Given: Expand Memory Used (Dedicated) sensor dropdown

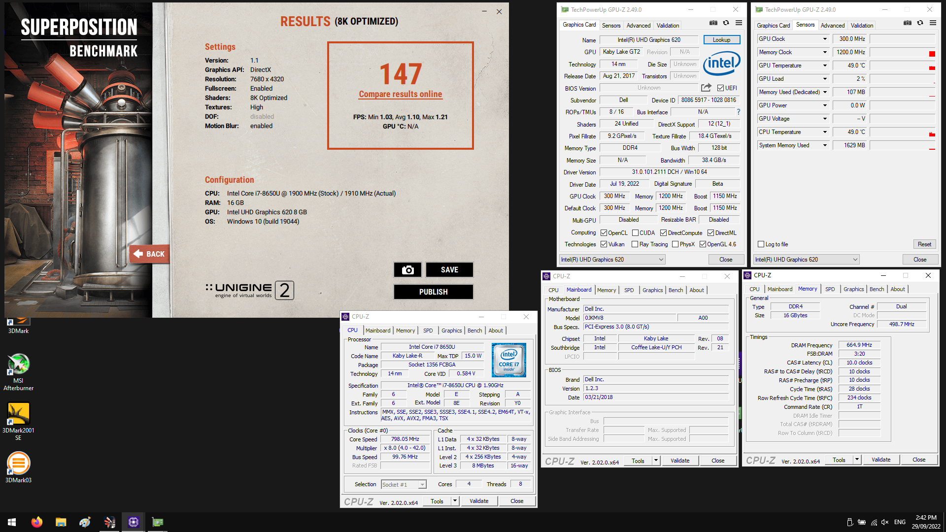Looking at the screenshot, I should tap(825, 92).
